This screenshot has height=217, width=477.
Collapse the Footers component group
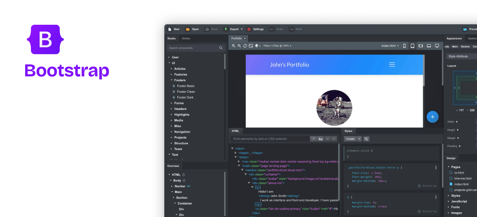point(172,80)
